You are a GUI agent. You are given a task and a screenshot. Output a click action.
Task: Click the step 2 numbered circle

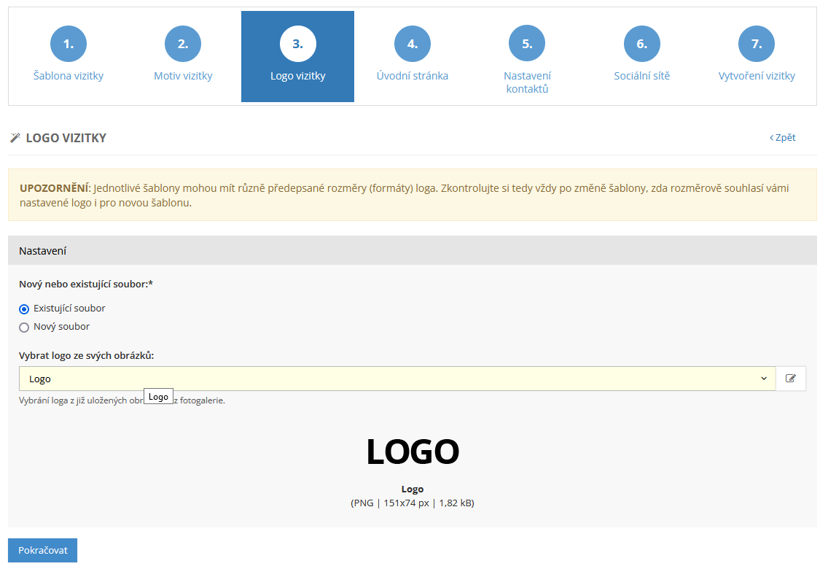pos(183,44)
